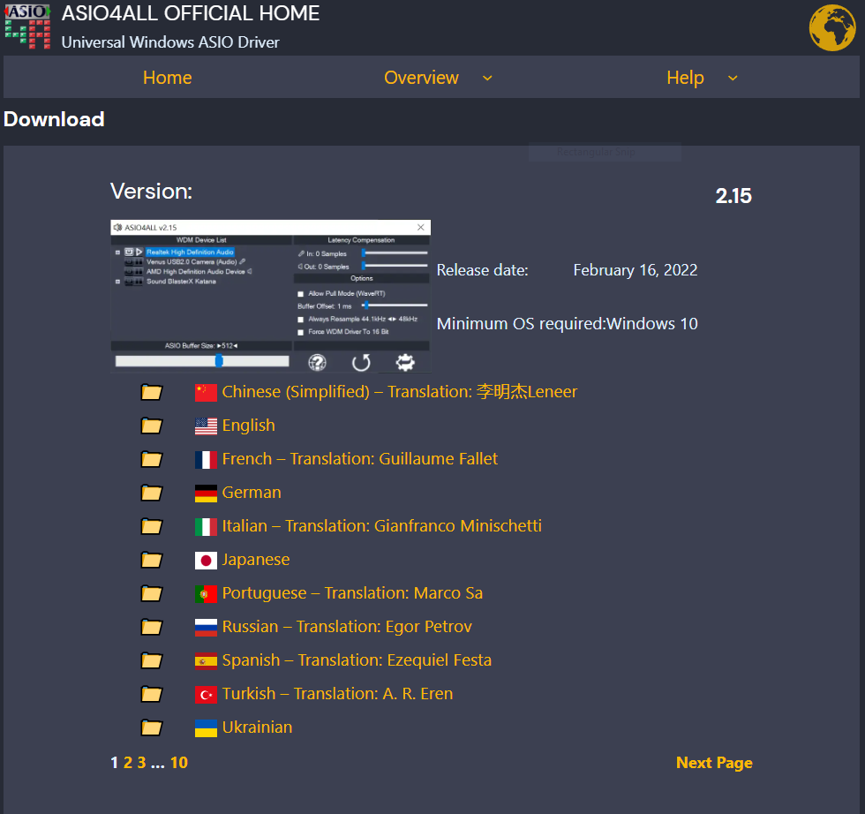Viewport: 865px width, 814px height.
Task: Open the English folder icon
Action: (x=151, y=426)
